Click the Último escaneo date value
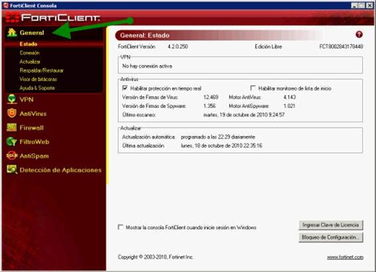The width and height of the screenshot is (376, 272). tap(244, 115)
